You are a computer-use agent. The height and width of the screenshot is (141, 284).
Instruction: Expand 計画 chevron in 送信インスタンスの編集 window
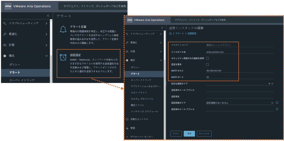161,51
